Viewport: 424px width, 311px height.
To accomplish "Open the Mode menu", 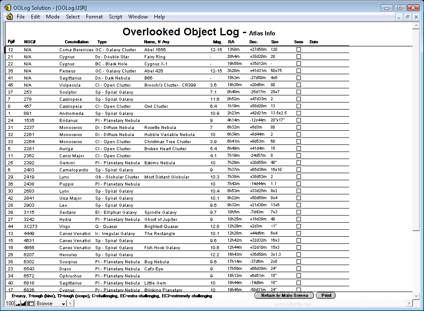I will 53,17.
